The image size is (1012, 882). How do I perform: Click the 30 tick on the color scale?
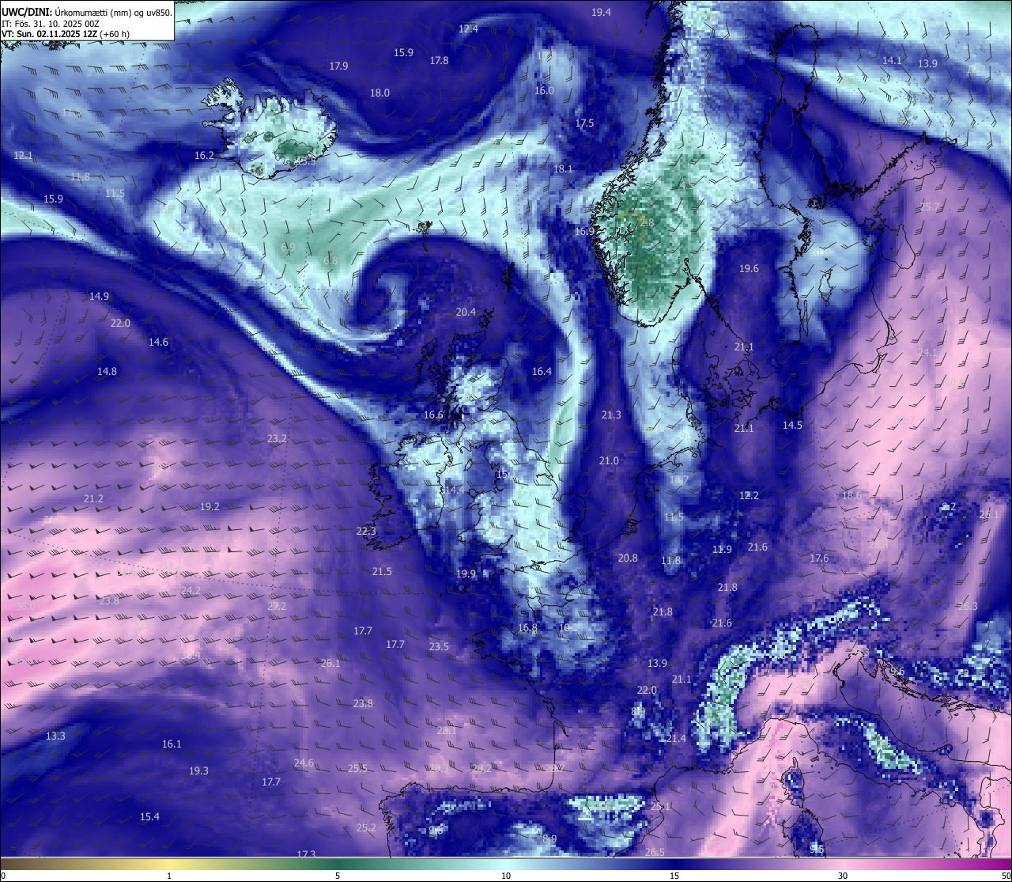pyautogui.click(x=843, y=876)
